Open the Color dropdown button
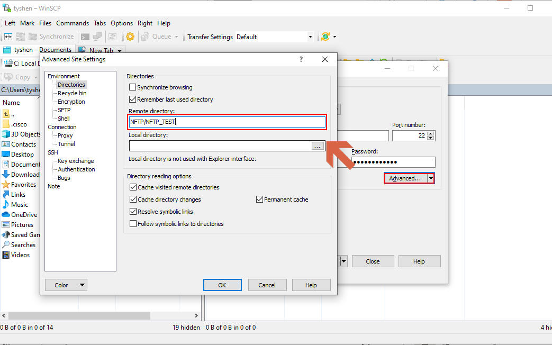Viewport: 552px width, 345px height. point(66,285)
